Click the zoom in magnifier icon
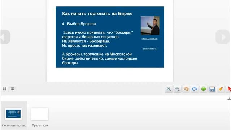Viewport: 231px width, 130px height. click(x=169, y=89)
